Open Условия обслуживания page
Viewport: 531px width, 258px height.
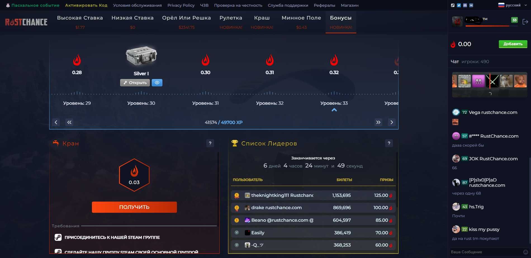tap(137, 5)
